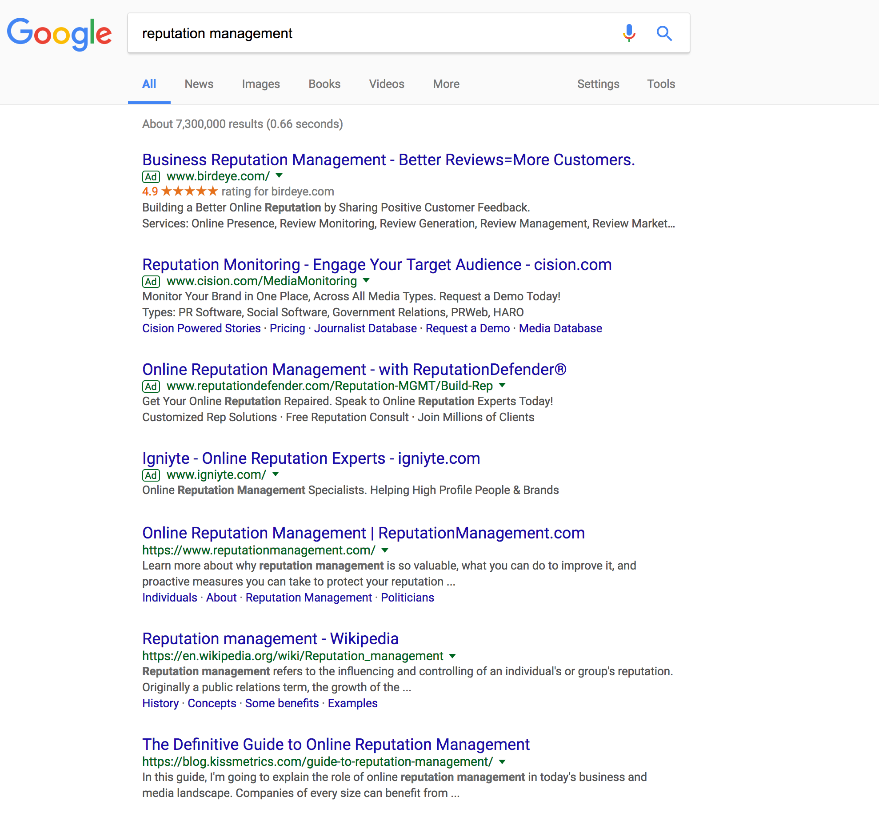Image resolution: width=879 pixels, height=813 pixels.
Task: Open the Journalist Database sitelink
Action: 365,328
